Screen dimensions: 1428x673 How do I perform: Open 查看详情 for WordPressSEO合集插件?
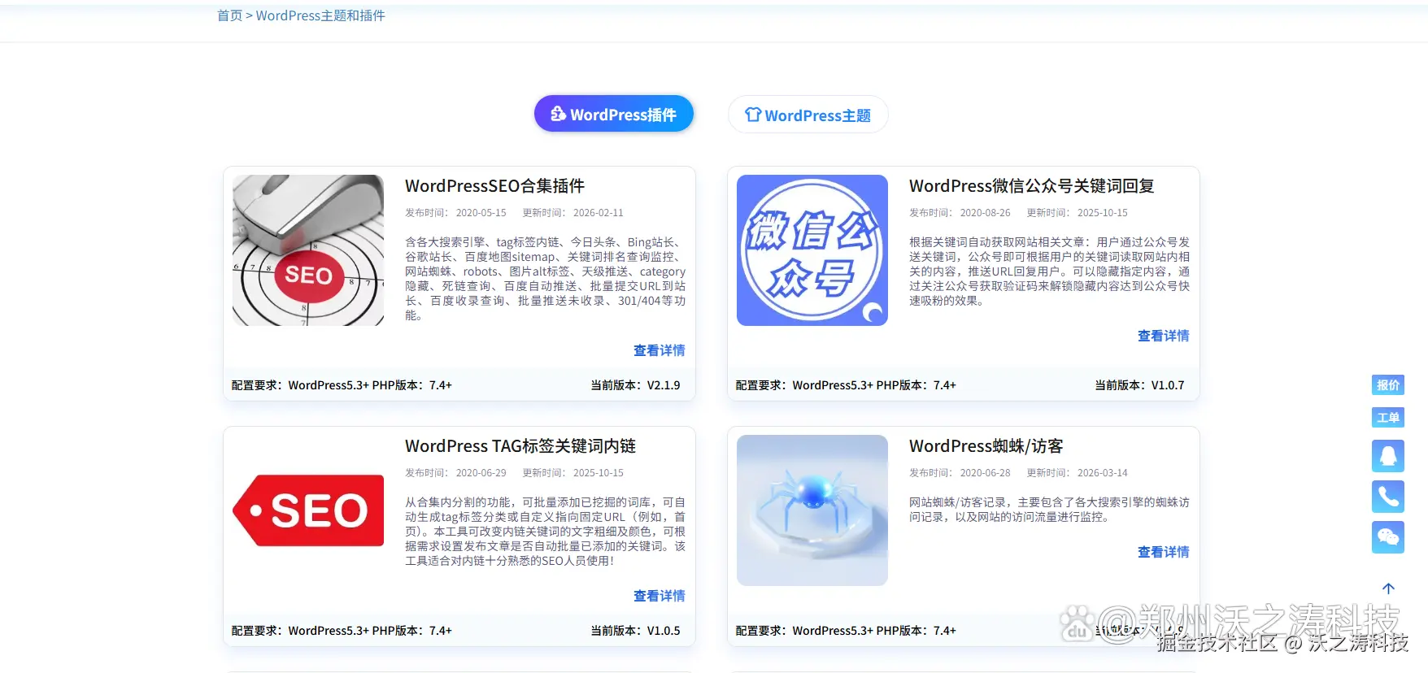point(660,350)
